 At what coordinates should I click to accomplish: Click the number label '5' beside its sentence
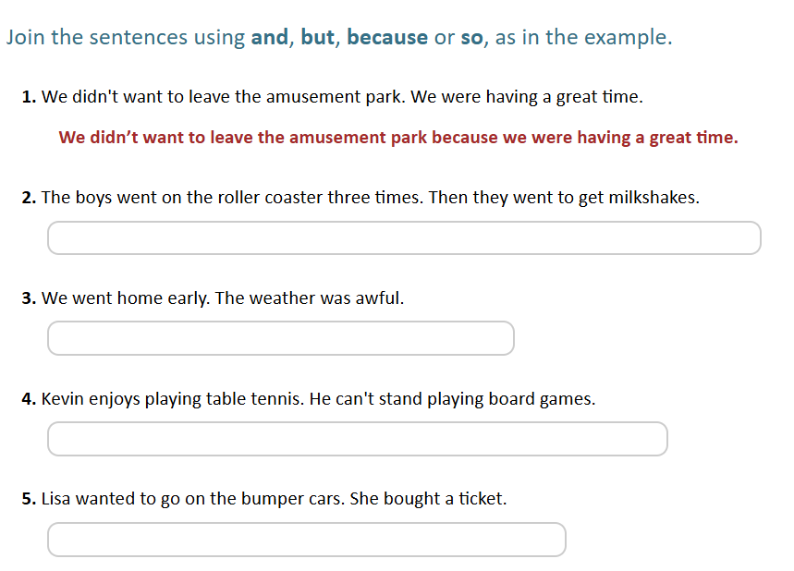click(27, 498)
